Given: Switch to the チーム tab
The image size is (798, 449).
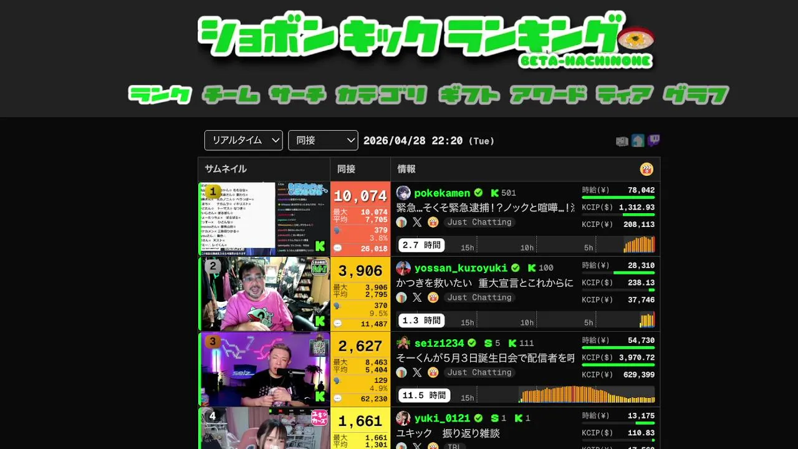Looking at the screenshot, I should (x=231, y=95).
